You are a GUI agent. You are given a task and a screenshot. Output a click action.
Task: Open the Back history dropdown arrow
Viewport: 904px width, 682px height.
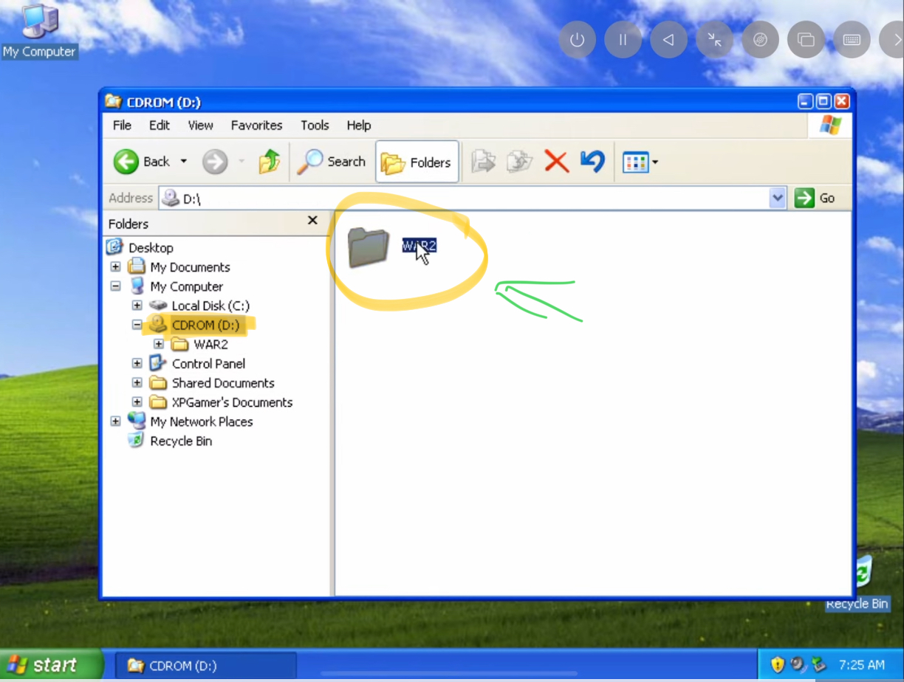click(x=184, y=162)
